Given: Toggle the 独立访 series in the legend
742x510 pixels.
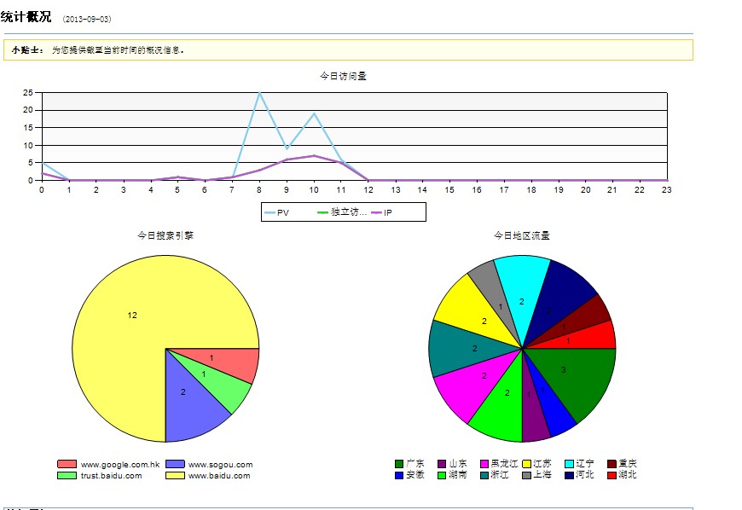Looking at the screenshot, I should 346,212.
